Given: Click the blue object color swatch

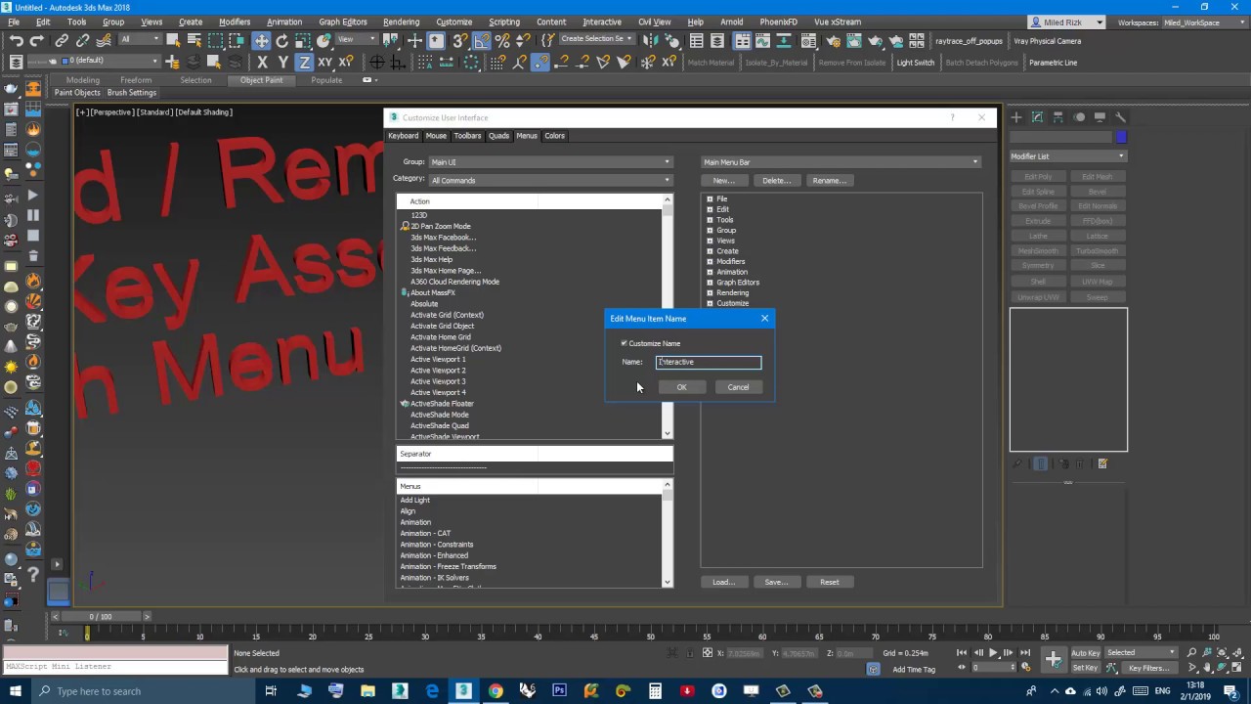Looking at the screenshot, I should coord(1121,137).
